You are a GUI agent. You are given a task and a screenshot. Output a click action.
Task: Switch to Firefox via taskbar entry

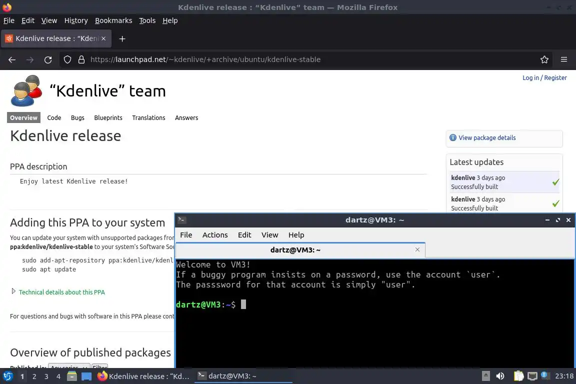click(144, 376)
